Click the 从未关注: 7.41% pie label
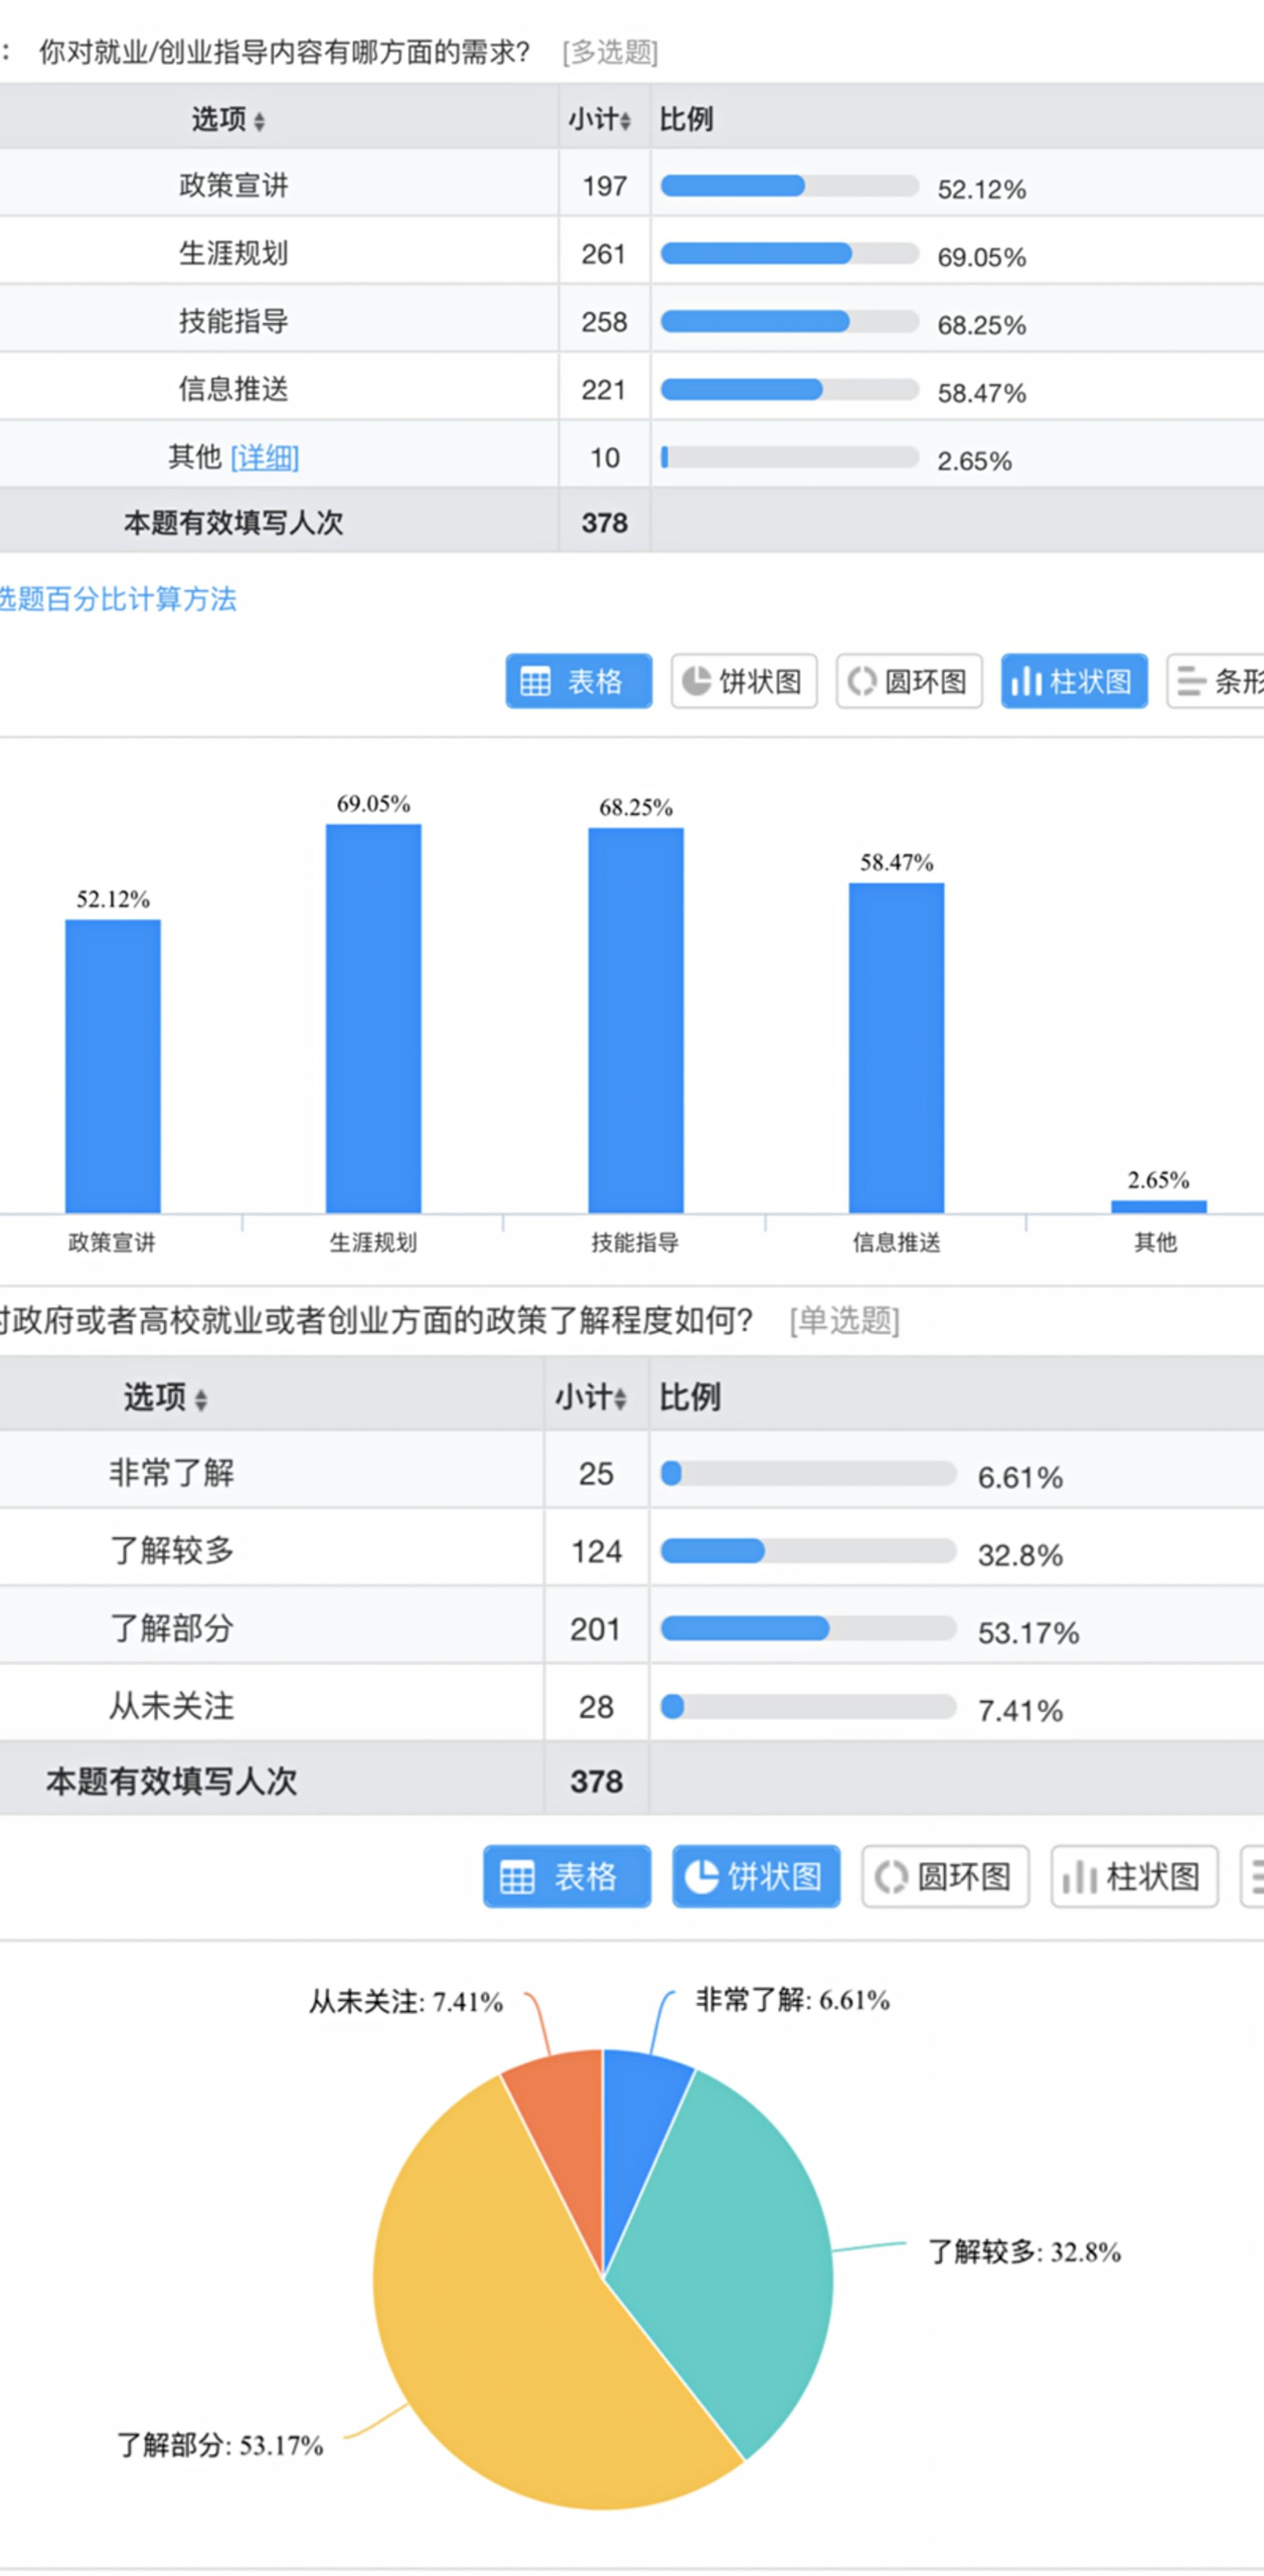 pyautogui.click(x=405, y=2001)
